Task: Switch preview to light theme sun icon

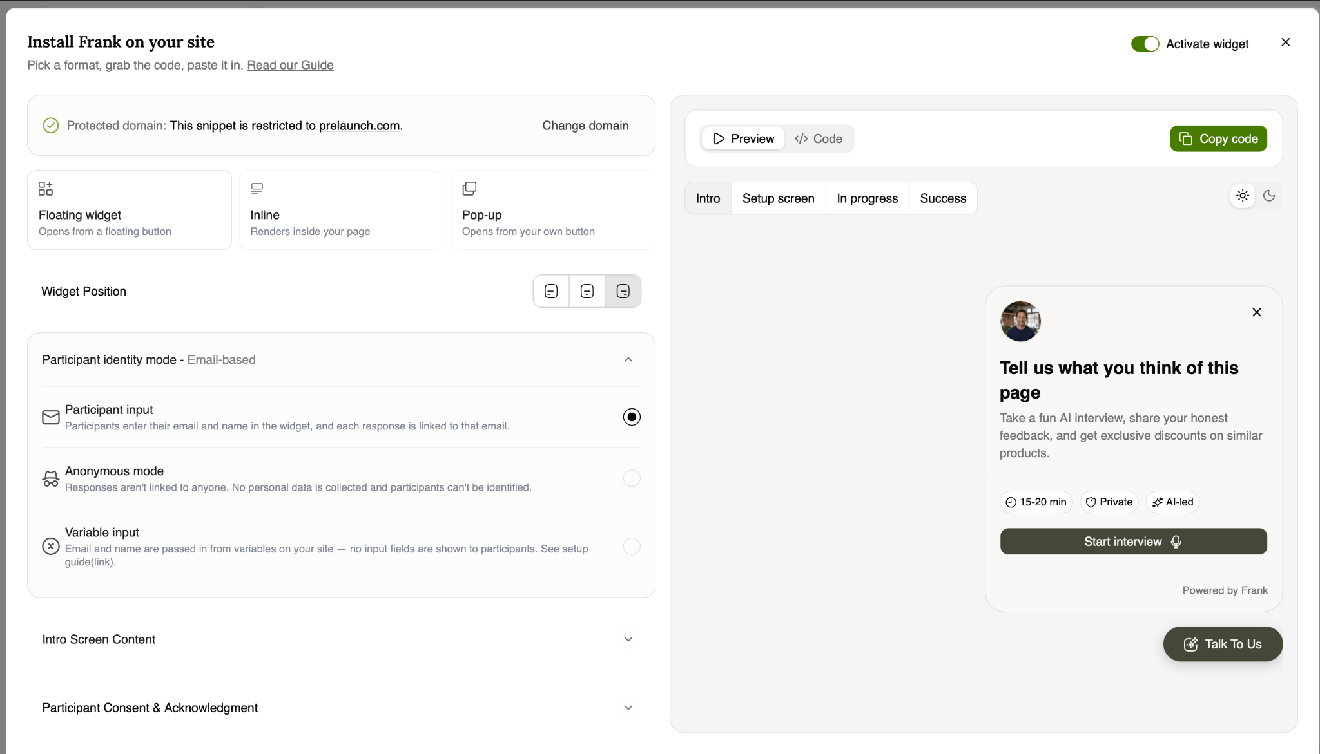Action: pyautogui.click(x=1243, y=196)
